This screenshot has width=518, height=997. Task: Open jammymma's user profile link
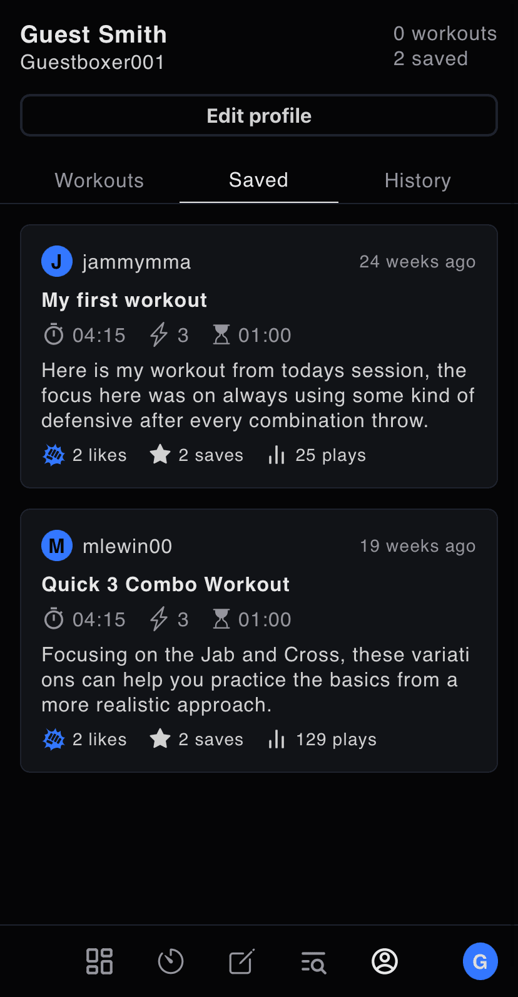pyautogui.click(x=136, y=262)
